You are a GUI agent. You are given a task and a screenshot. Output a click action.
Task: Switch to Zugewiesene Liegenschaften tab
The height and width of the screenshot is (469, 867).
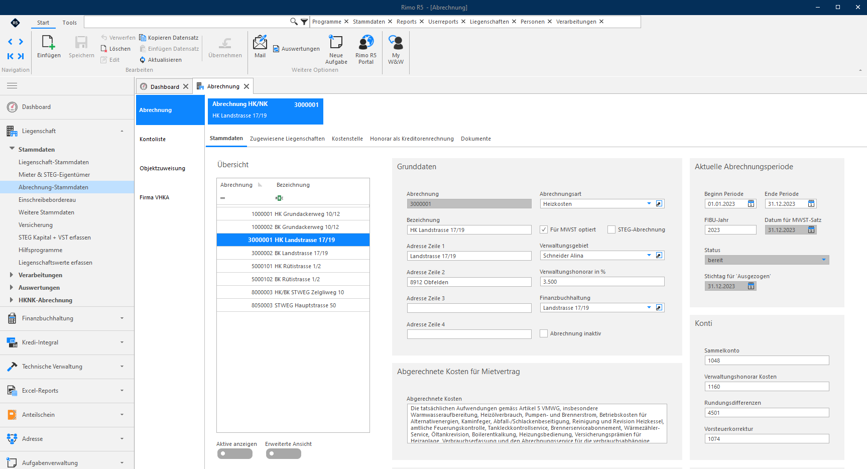click(x=287, y=139)
